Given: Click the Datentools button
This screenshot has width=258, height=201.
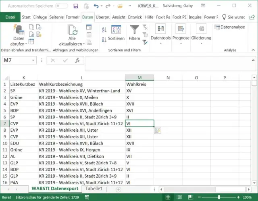Looking at the screenshot, I should click(160, 32).
